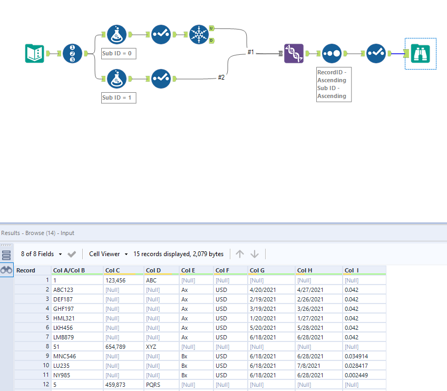Screen dimensions: 447x391
Task: Show data view via binoculars in Results
Action: coord(6,270)
